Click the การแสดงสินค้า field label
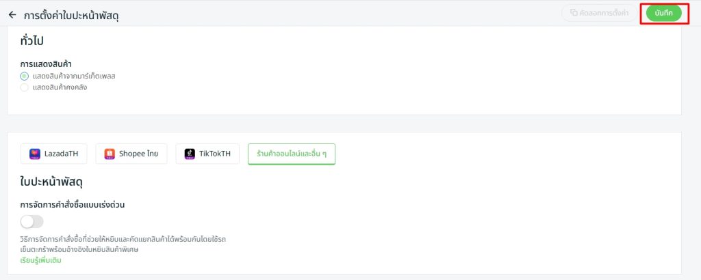 47,64
